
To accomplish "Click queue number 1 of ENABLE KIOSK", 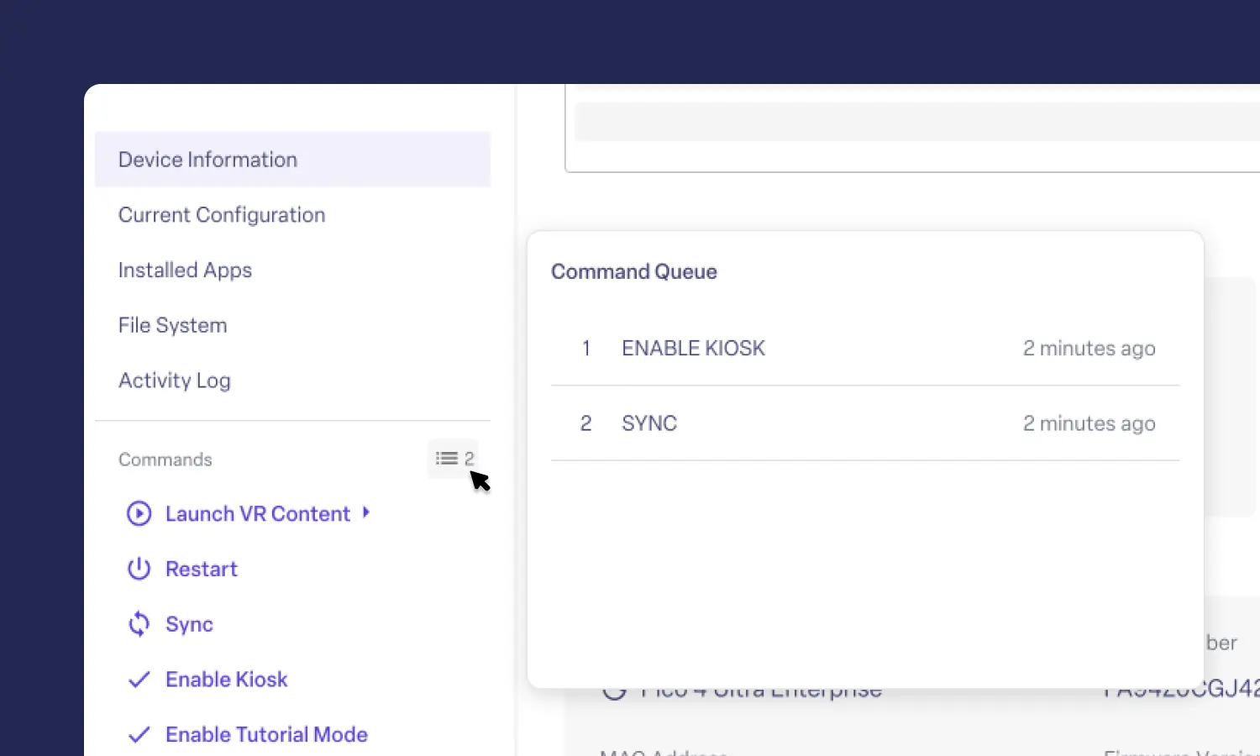I will 586,349.
